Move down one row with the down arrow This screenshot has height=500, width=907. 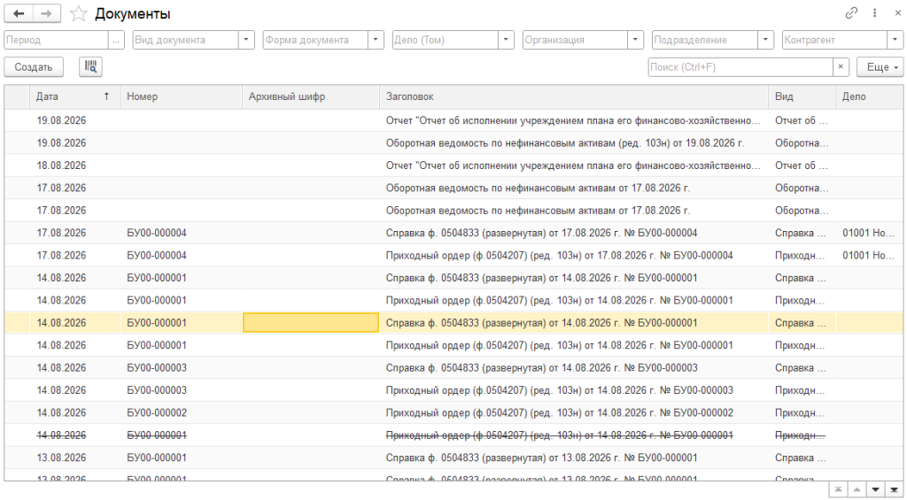[x=875, y=489]
